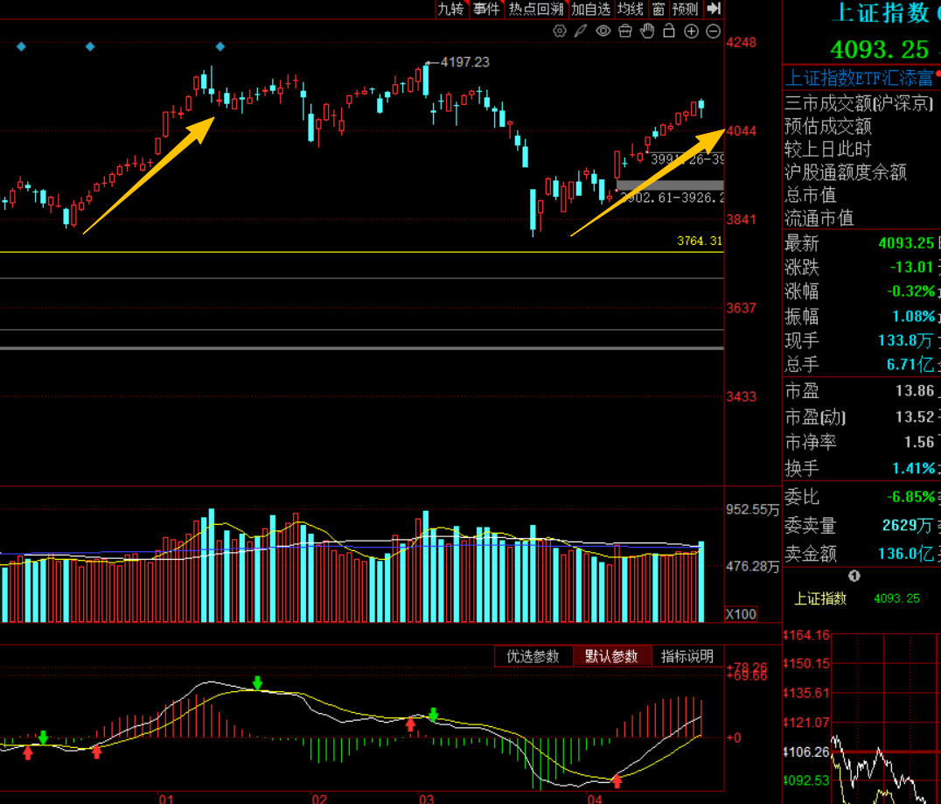Open the 指标说明 indicator description
This screenshot has width=941, height=804.
pyautogui.click(x=687, y=656)
